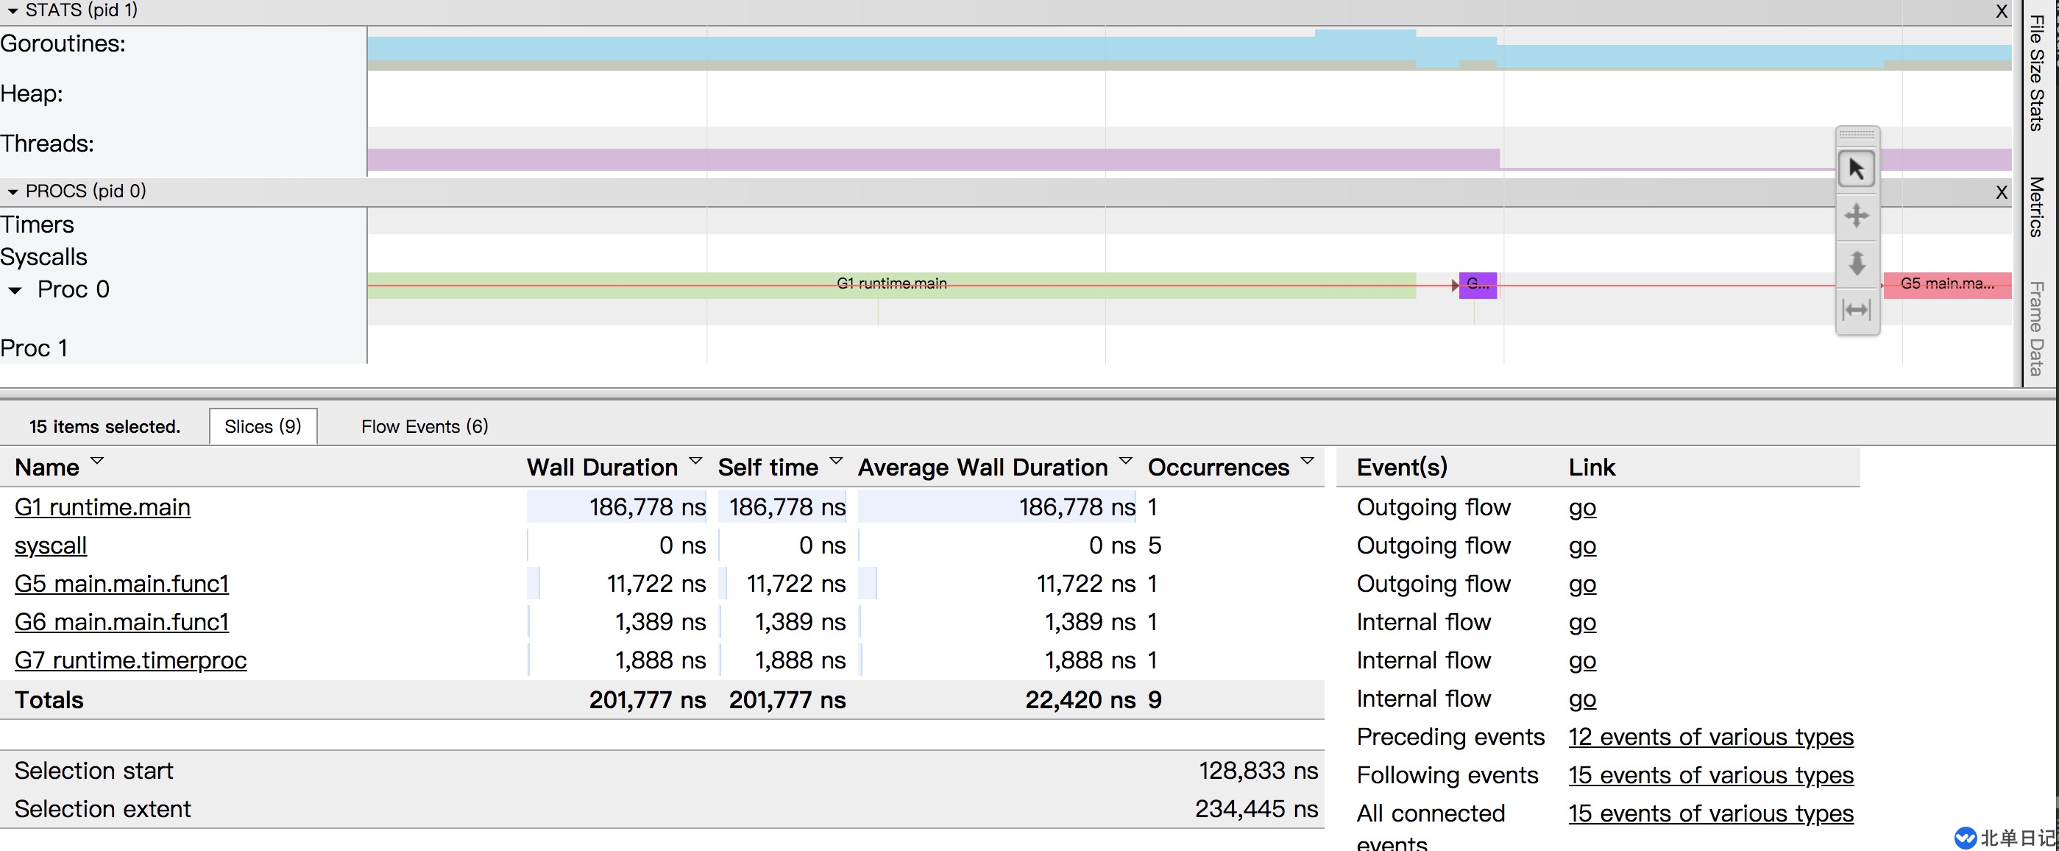This screenshot has width=2059, height=851.
Task: Select the green G1 runtime.main slice
Action: coord(891,286)
